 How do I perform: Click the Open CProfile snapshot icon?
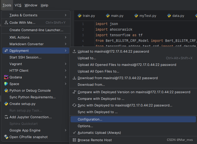[6, 137]
